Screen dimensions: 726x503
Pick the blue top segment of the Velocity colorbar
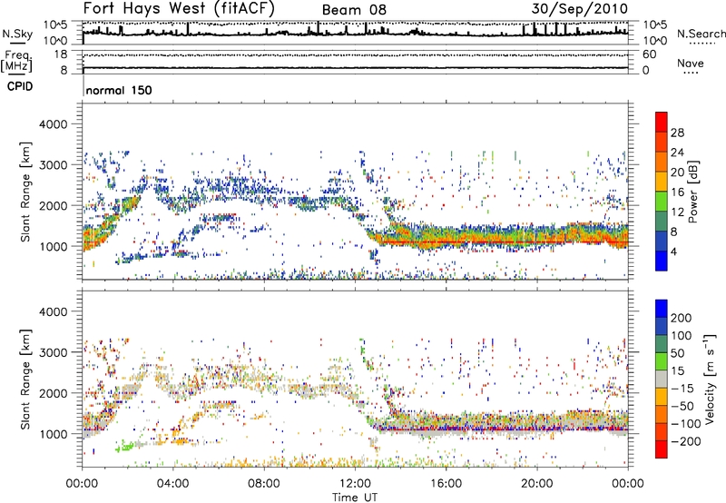pyautogui.click(x=662, y=309)
